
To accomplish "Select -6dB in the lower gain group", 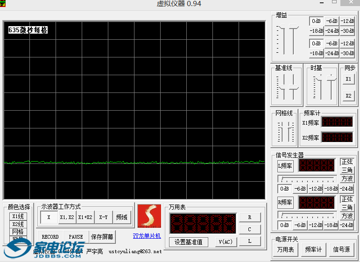I will point(332,43).
